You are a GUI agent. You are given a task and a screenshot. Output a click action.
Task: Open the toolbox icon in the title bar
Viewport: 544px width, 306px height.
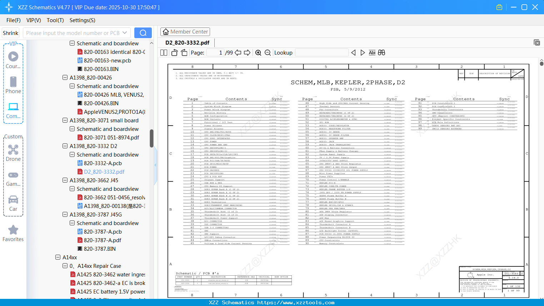[499, 7]
